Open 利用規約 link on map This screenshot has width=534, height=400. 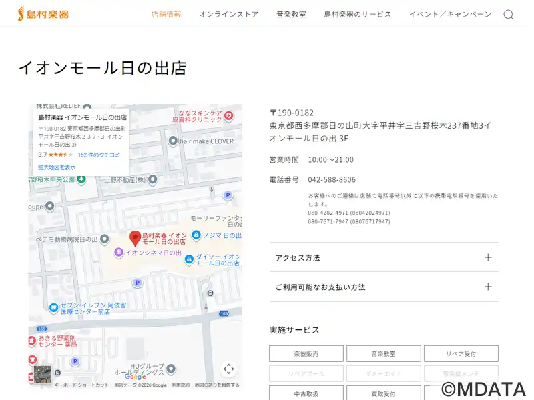coord(180,385)
